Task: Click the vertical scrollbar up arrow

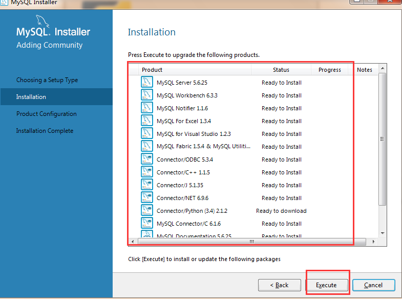Action: [x=383, y=68]
